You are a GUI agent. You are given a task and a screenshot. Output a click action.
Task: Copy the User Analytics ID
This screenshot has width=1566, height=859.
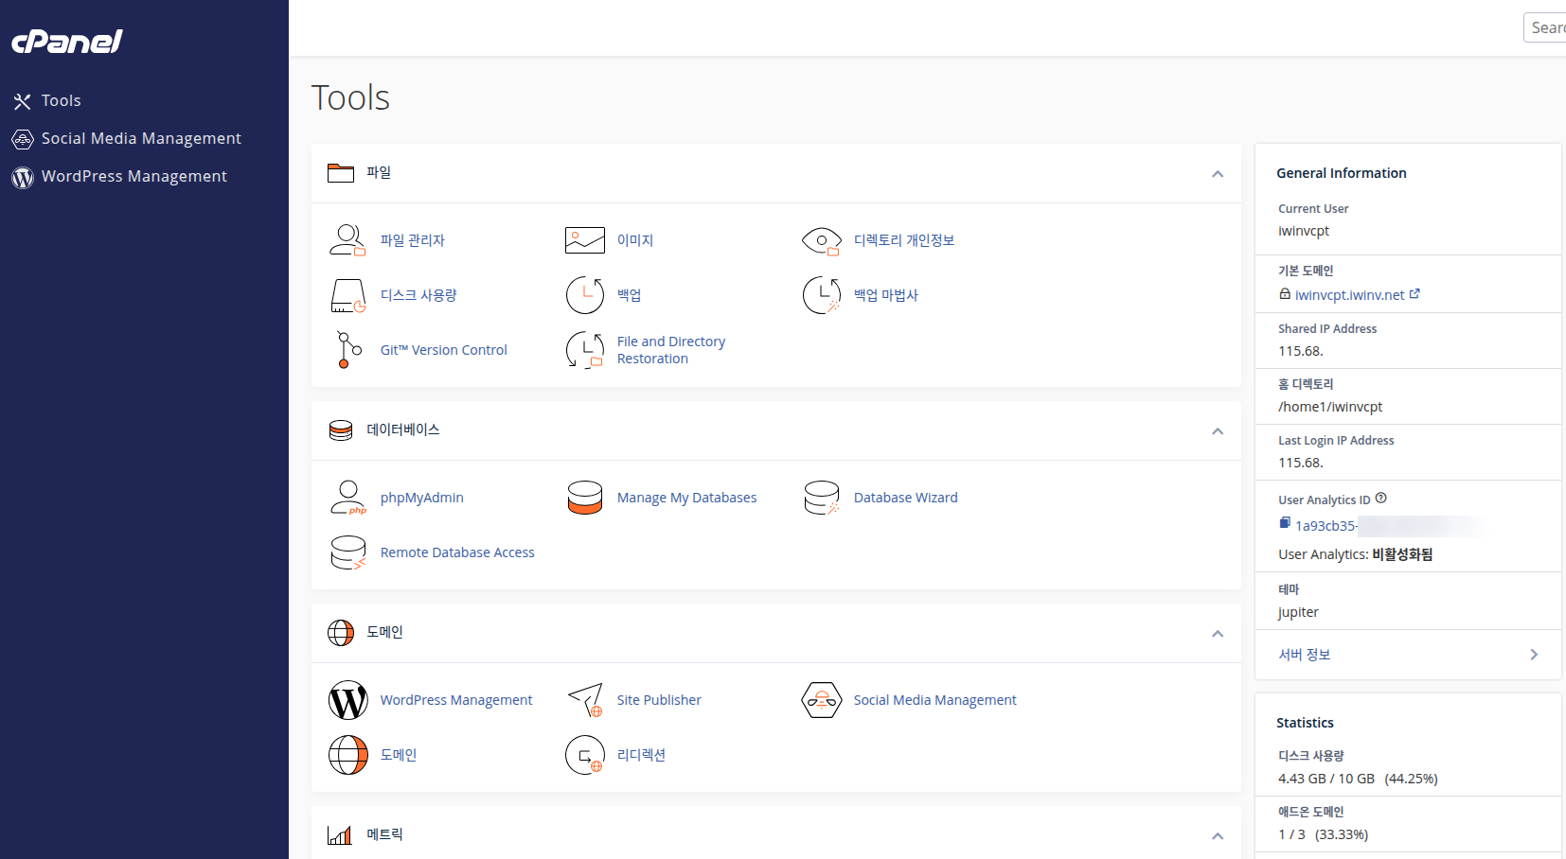(1285, 522)
